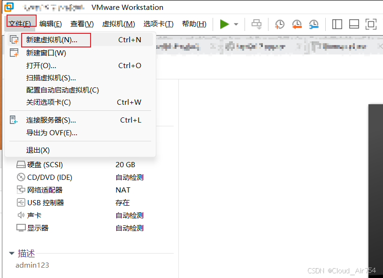Click the connect server menu icon
The image size is (383, 278).
click(x=14, y=120)
